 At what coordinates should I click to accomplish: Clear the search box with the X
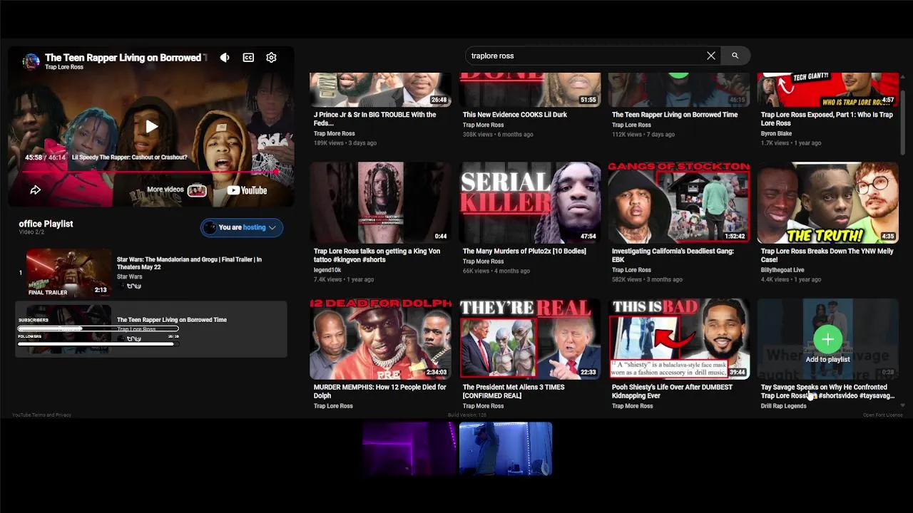[x=711, y=56]
